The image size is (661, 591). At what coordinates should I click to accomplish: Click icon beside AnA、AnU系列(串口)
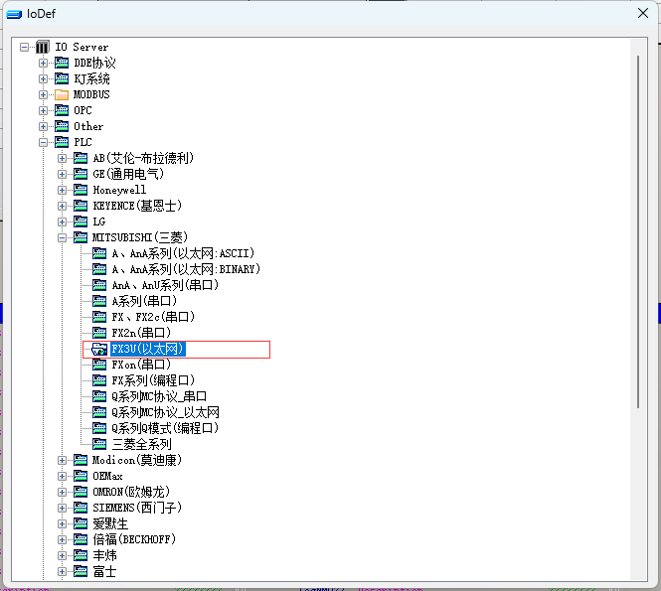[99, 285]
